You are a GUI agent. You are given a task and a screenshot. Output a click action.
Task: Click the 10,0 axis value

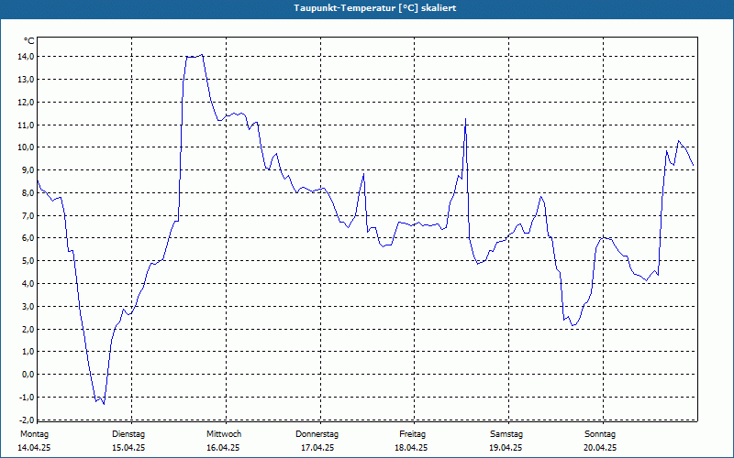(26, 147)
